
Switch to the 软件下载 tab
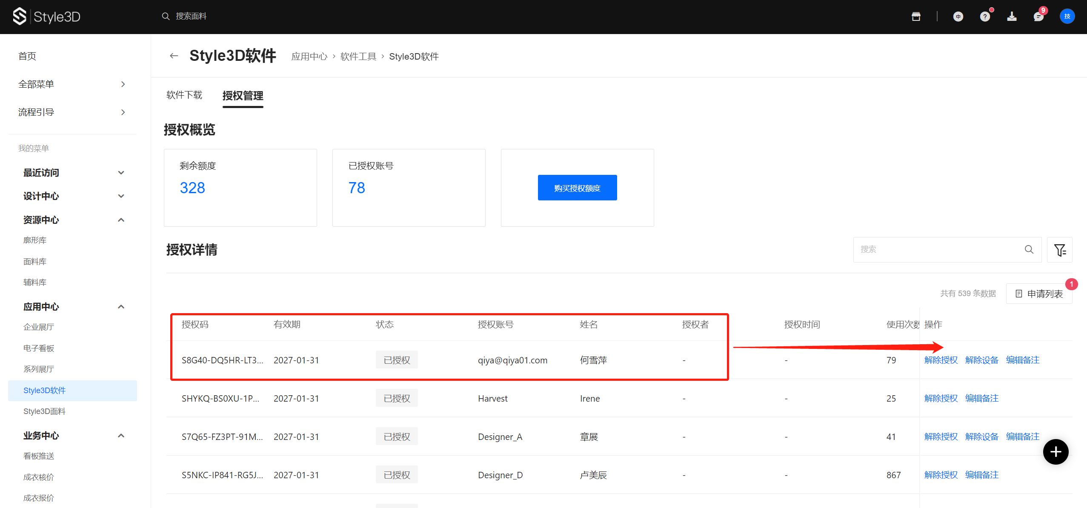tap(184, 95)
